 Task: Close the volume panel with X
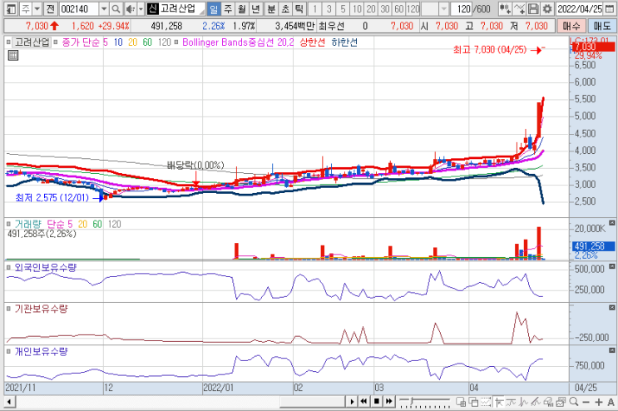point(611,223)
